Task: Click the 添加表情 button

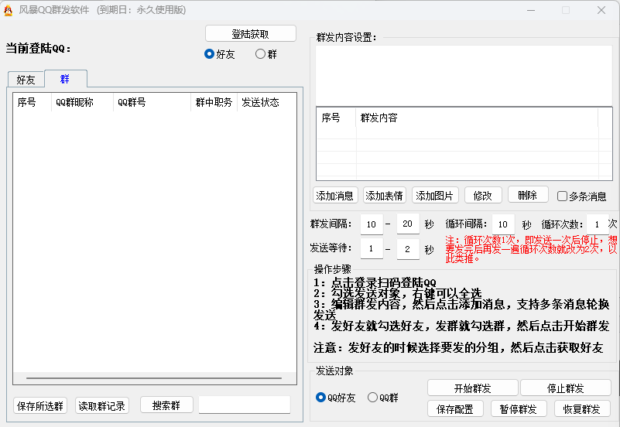Action: (x=384, y=196)
